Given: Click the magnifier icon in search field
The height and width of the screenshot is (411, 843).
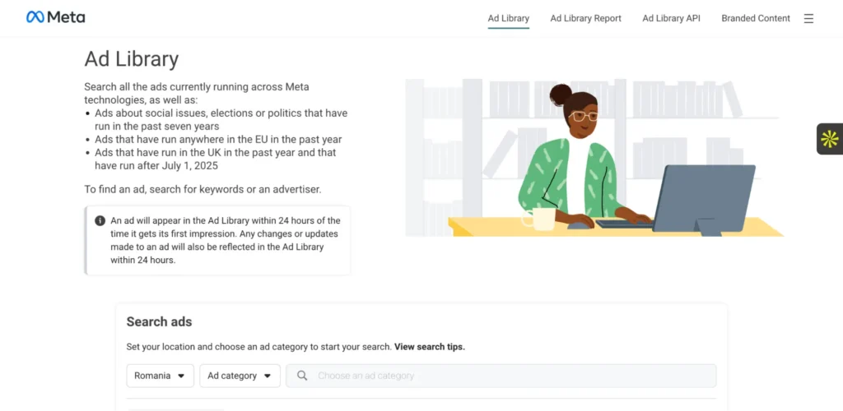Looking at the screenshot, I should [x=302, y=376].
